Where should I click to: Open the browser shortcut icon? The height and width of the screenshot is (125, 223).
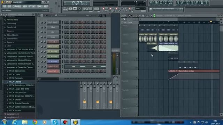166,3
